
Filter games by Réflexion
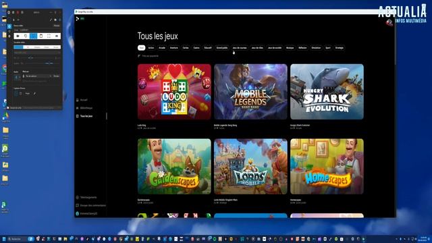[302, 48]
